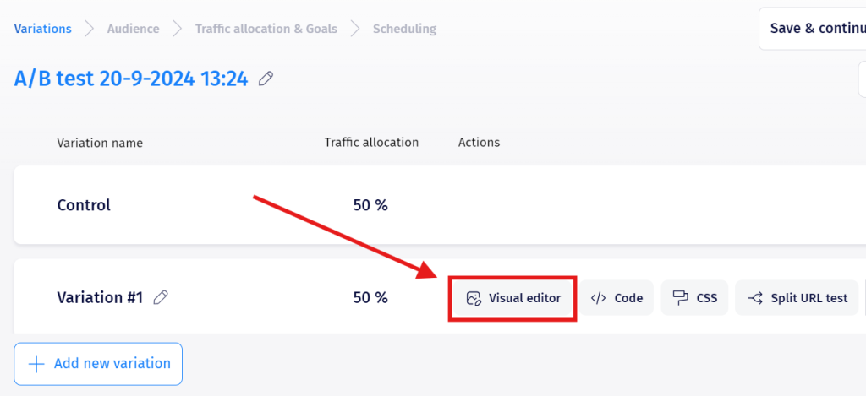Switch to the Audience step
Image resolution: width=866 pixels, height=396 pixels.
[133, 29]
